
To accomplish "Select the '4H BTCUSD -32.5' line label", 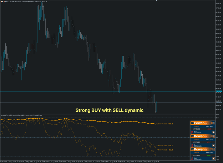I will tap(165, 150).
